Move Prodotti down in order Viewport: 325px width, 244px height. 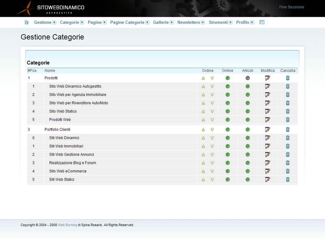point(212,78)
